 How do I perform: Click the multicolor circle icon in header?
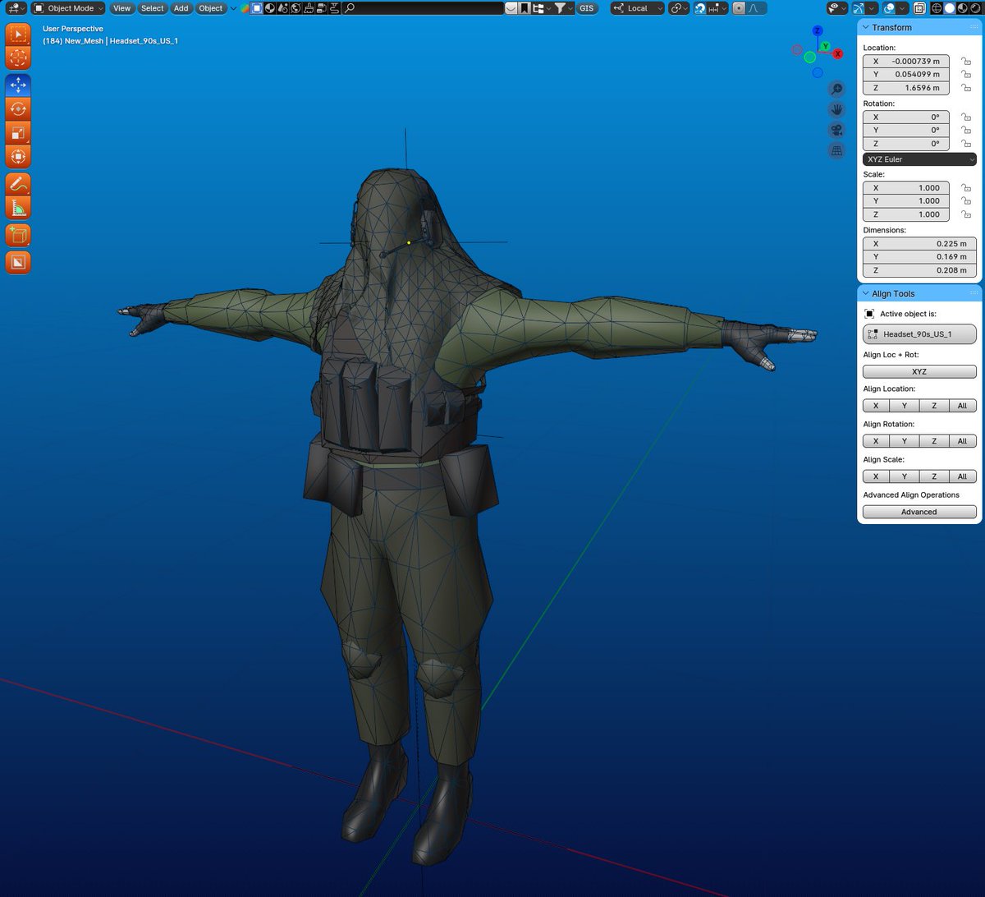pyautogui.click(x=245, y=8)
